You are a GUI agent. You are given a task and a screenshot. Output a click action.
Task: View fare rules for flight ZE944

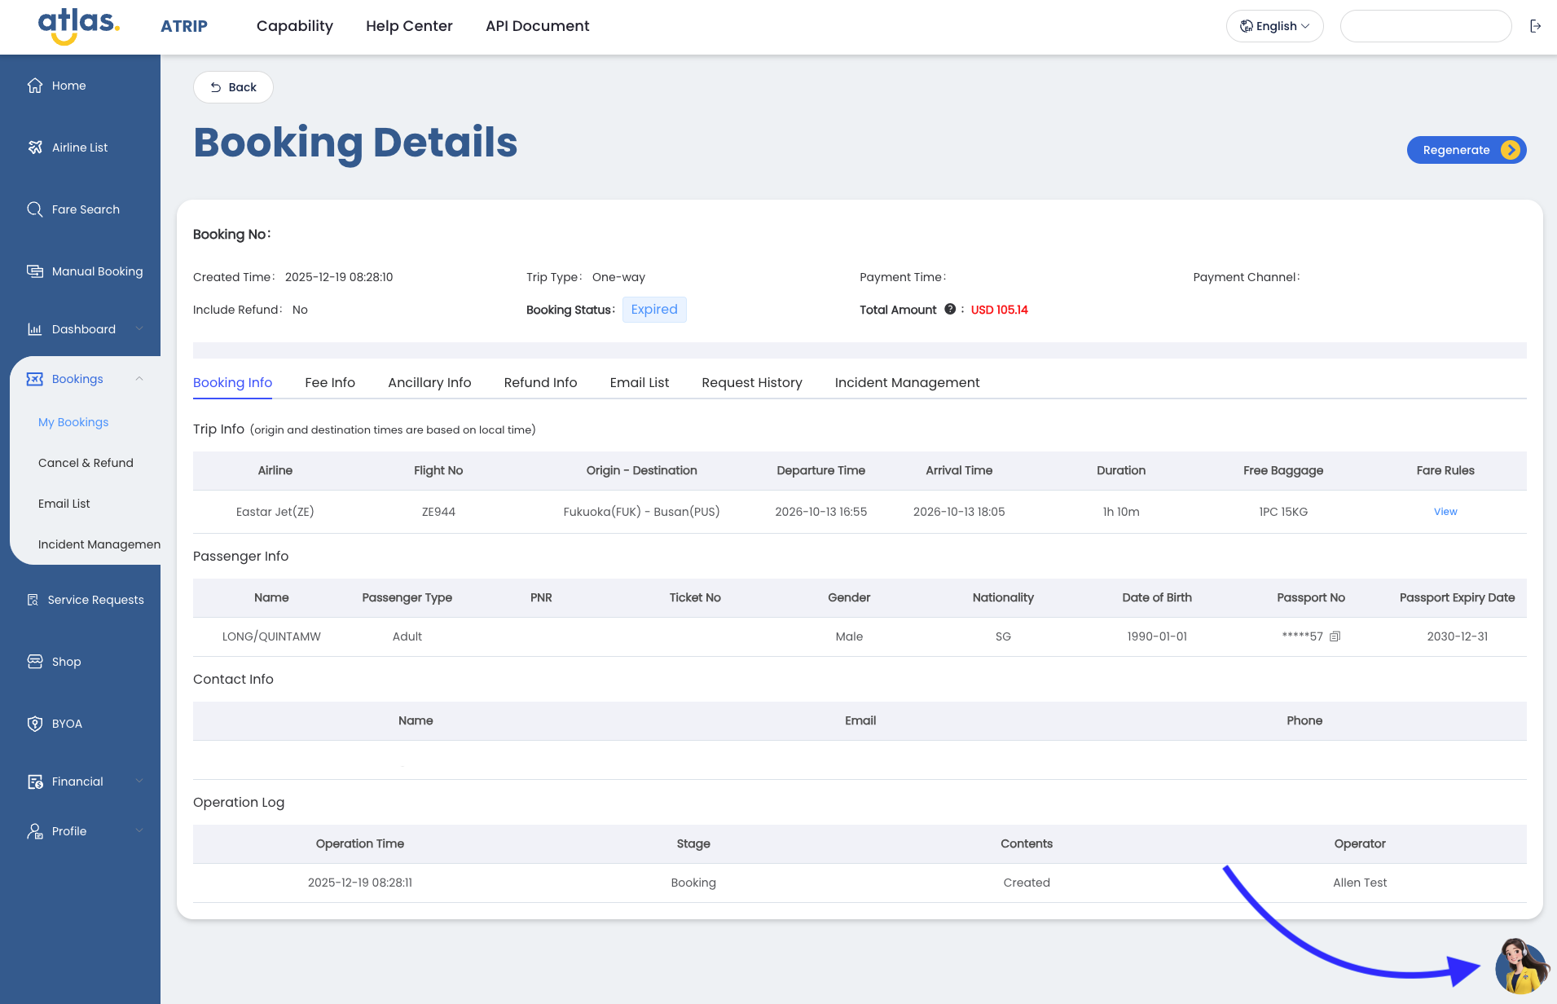pos(1445,512)
